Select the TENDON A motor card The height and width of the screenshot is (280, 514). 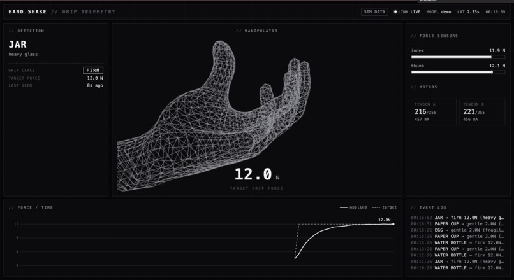(434, 112)
